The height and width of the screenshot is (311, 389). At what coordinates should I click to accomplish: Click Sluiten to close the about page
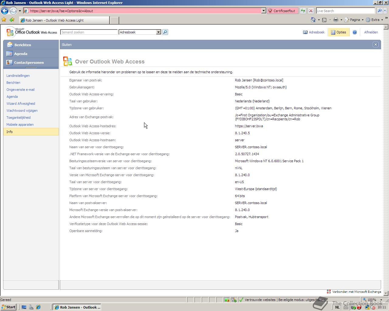coord(67,45)
